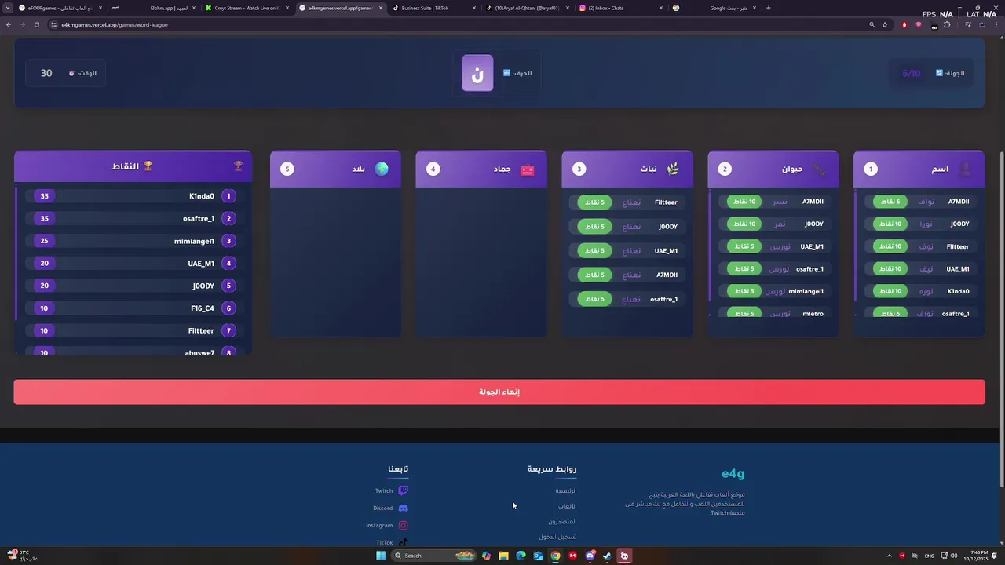Click mimiangel1 row in النقاط leaderboard
The height and width of the screenshot is (565, 1005).
click(130, 241)
